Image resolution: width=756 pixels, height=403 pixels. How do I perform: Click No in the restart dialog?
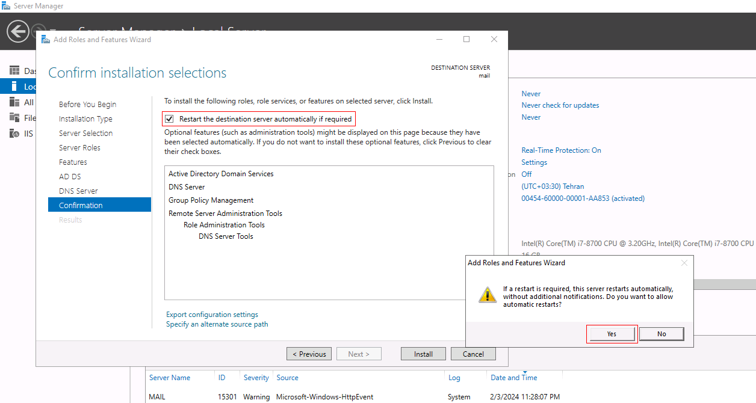(661, 334)
